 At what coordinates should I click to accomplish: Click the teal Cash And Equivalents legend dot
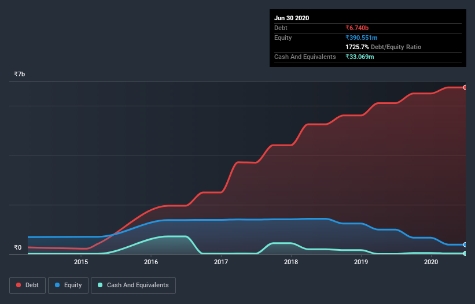[100, 285]
